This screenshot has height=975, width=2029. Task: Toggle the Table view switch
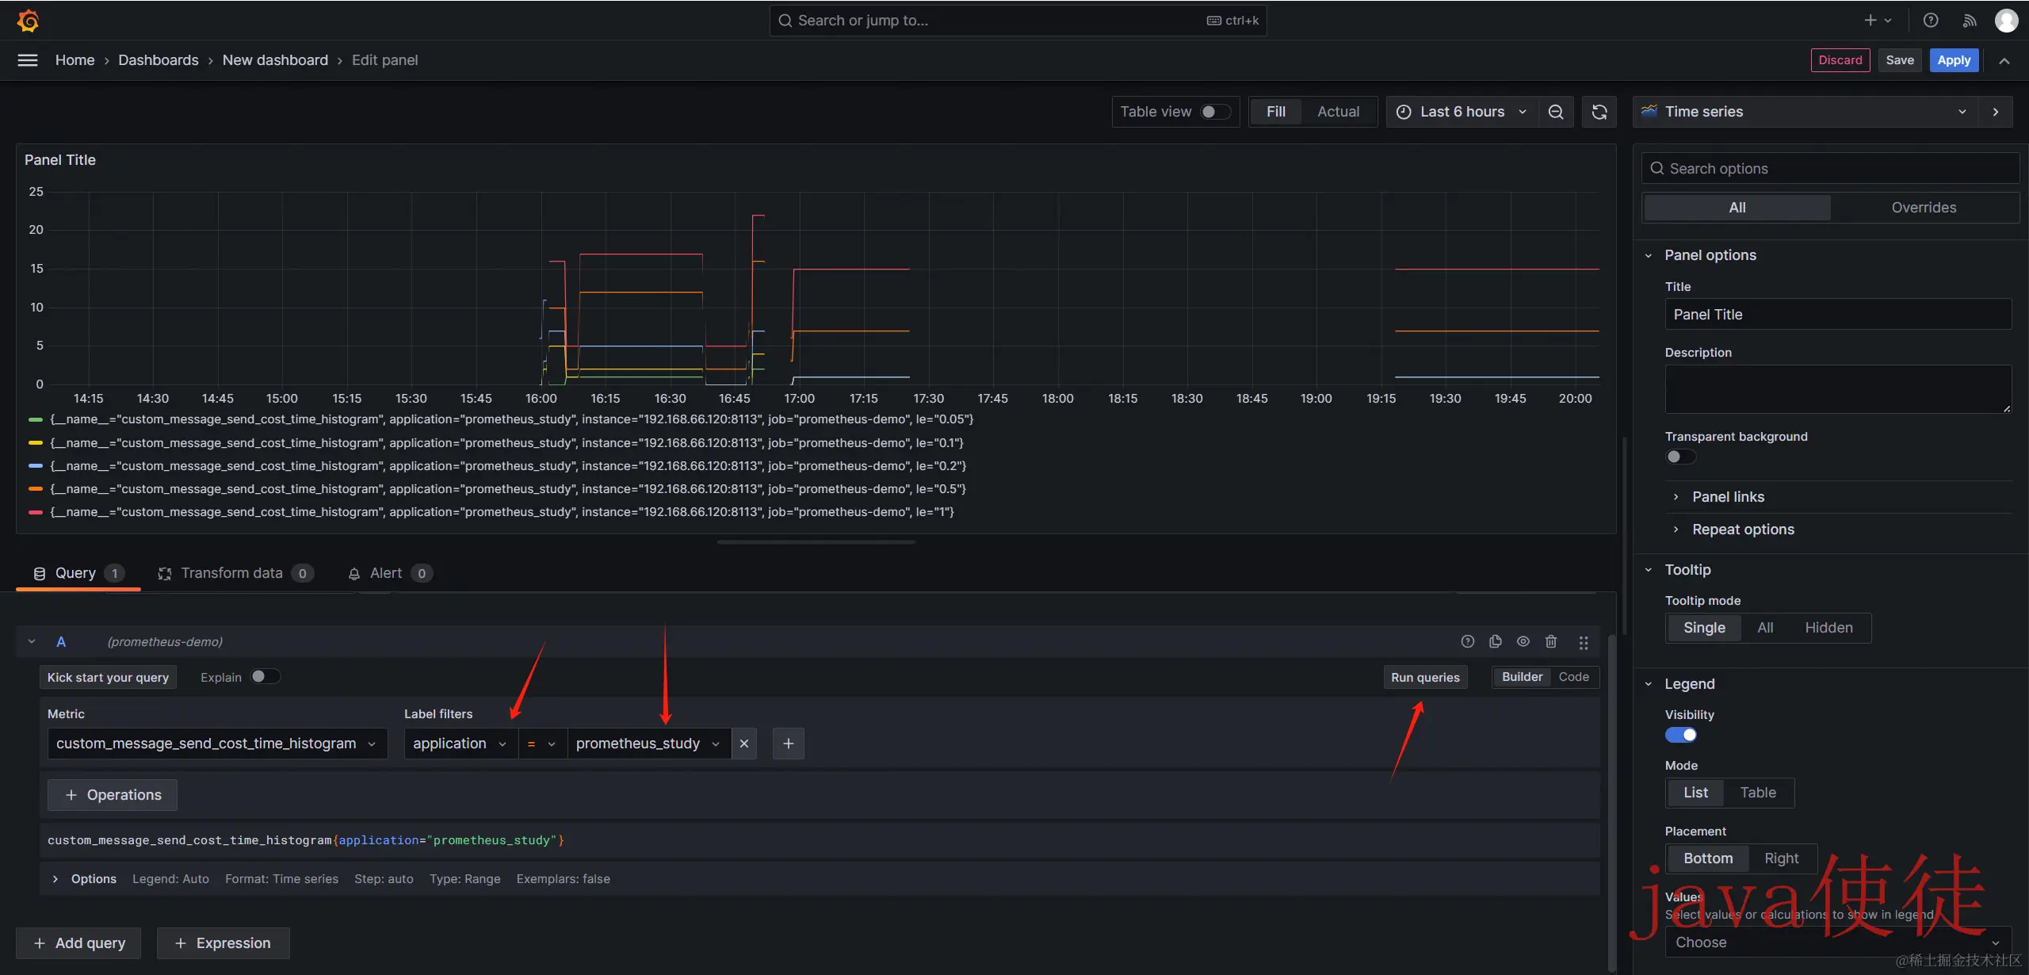pos(1215,112)
